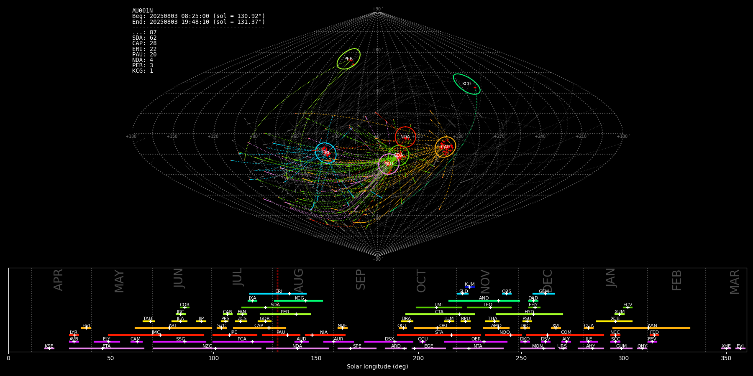Click the 0 tick on solar longitude axis
Image resolution: width=753 pixels, height=376 pixels.
click(x=8, y=358)
